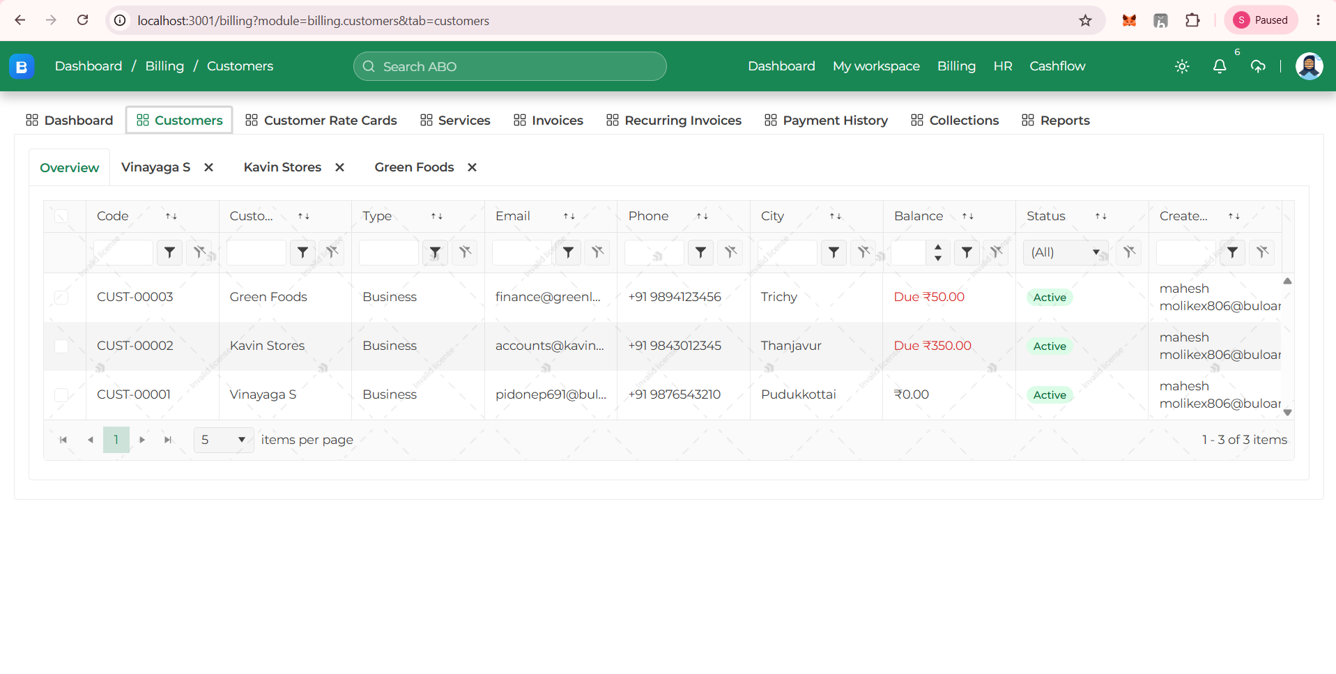Image resolution: width=1336 pixels, height=674 pixels.
Task: Open the Recurring Invoices module tab
Action: 674,120
